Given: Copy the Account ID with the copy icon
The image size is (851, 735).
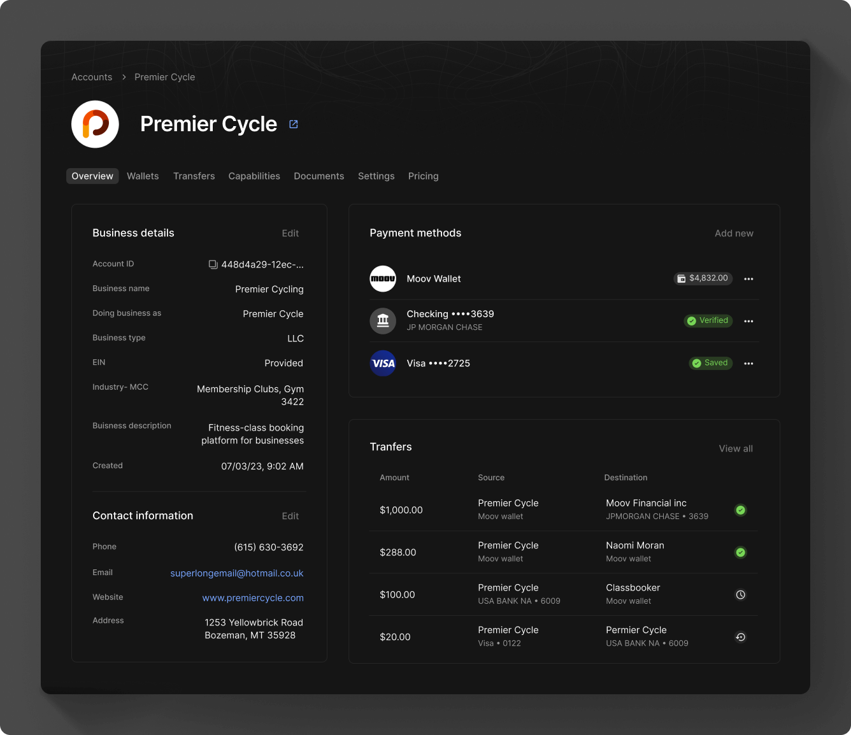Looking at the screenshot, I should tap(213, 264).
